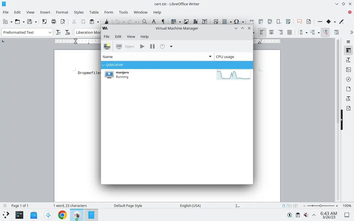Expand Save dropdown arrow in Writer

click(x=36, y=22)
